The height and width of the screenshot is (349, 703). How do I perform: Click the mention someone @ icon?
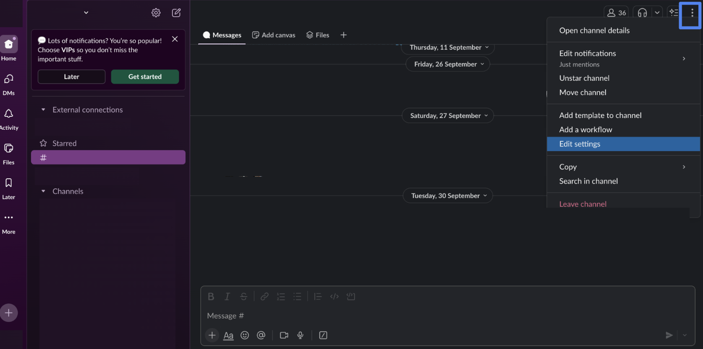point(261,335)
